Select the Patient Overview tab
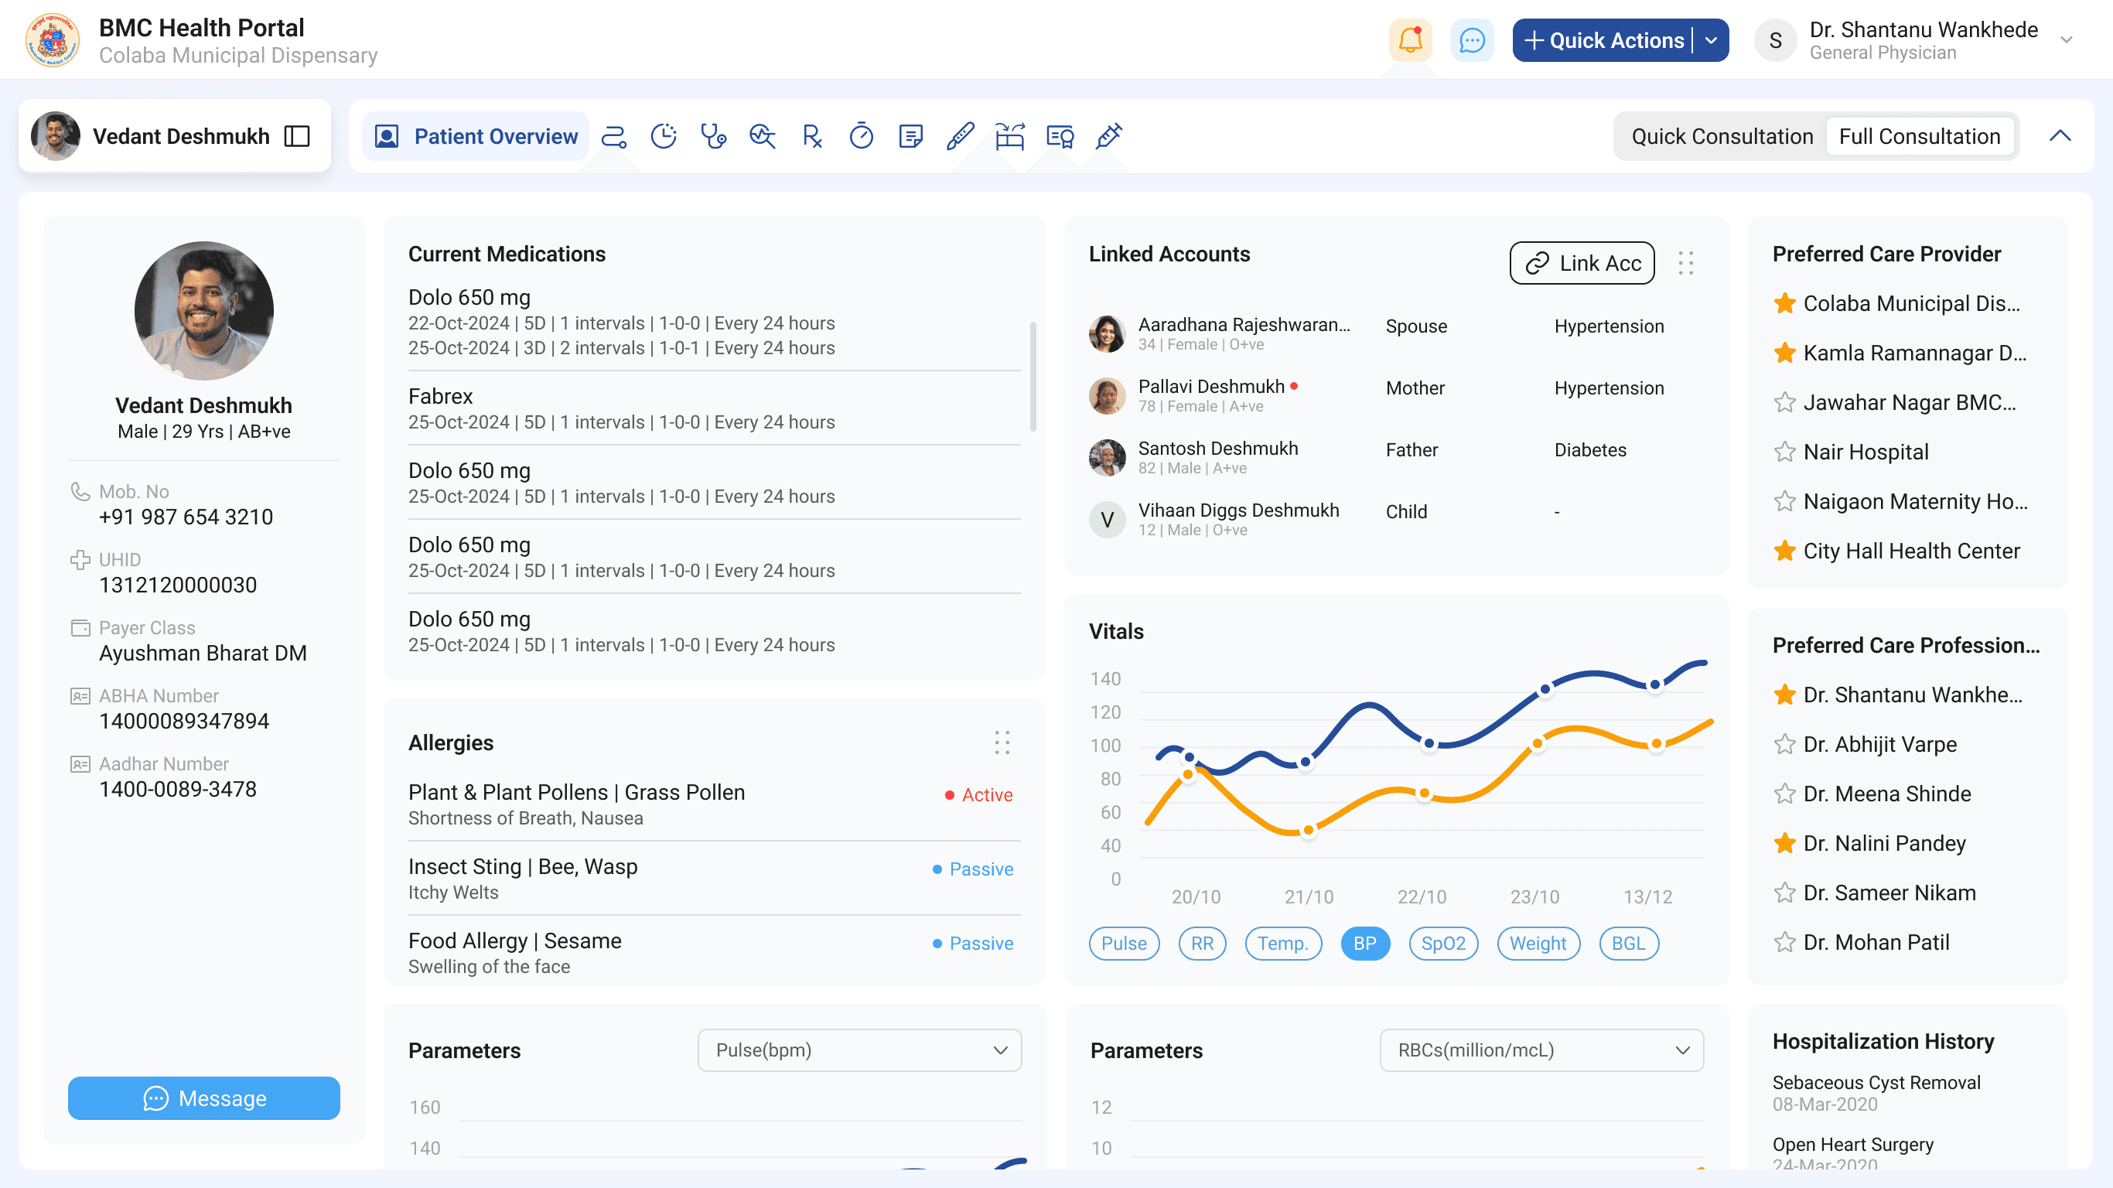2113x1188 pixels. click(x=476, y=136)
